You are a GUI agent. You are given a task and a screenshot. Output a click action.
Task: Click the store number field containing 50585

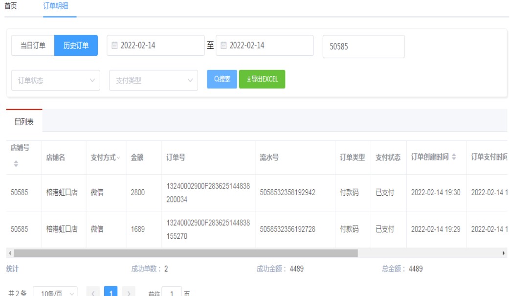[x=363, y=46]
